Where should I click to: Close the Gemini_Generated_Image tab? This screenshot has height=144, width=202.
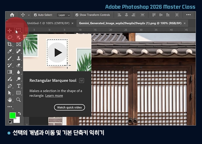pyautogui.click(x=185, y=23)
